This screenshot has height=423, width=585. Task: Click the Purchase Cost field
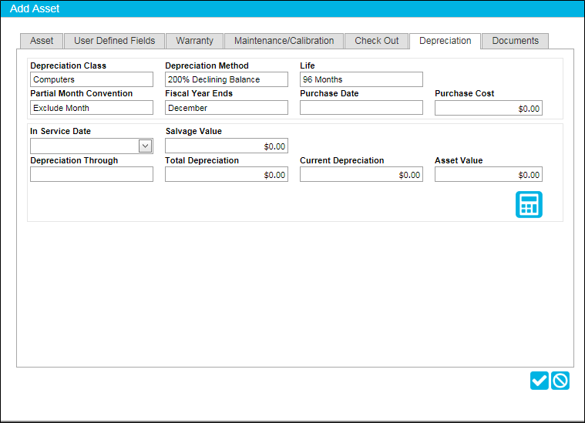(x=489, y=108)
